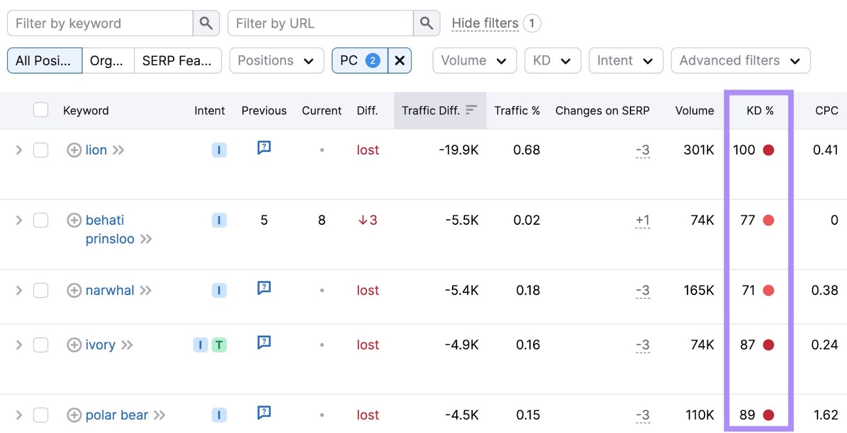Expand the ivory row details
This screenshot has height=433, width=847.
19,345
